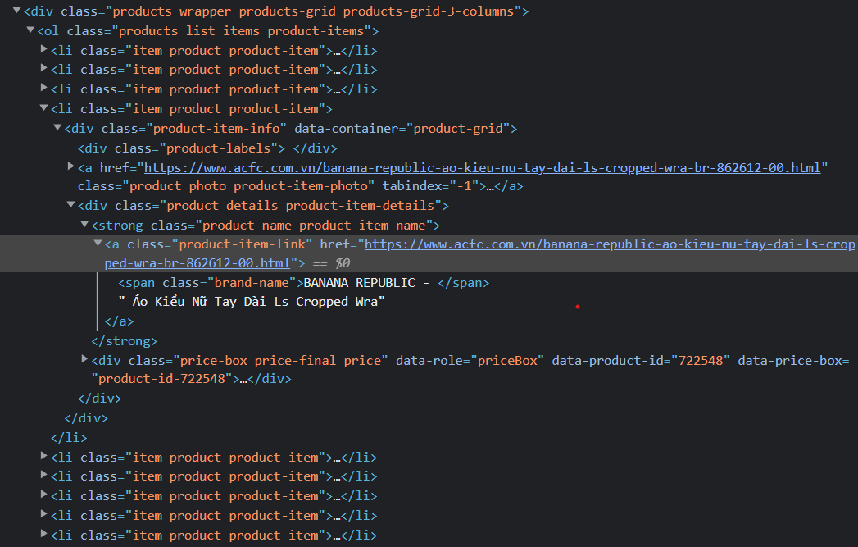This screenshot has height=547, width=858.
Task: Collapse the products wrapper products-grid div node
Action: [x=17, y=10]
